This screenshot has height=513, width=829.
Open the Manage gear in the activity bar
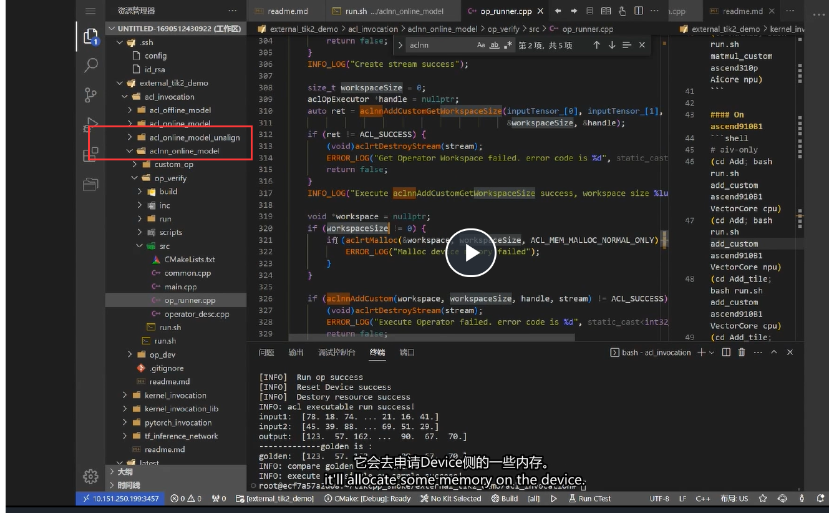click(91, 476)
